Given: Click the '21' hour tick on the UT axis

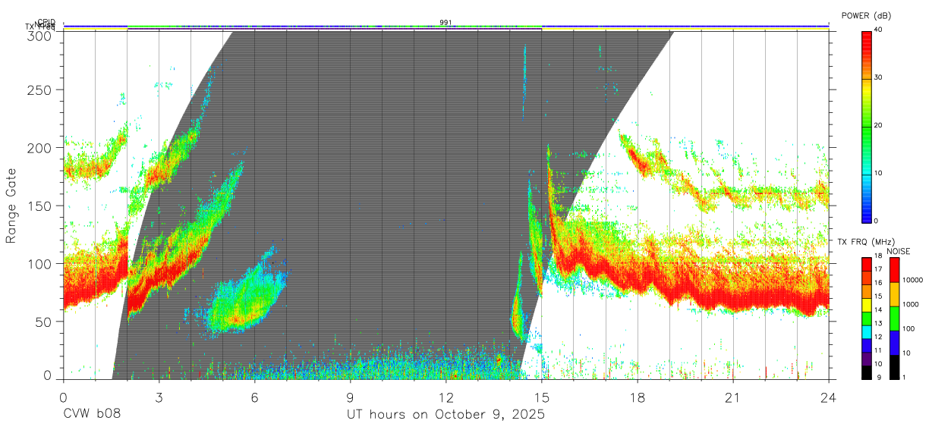Looking at the screenshot, I should pyautogui.click(x=733, y=397).
